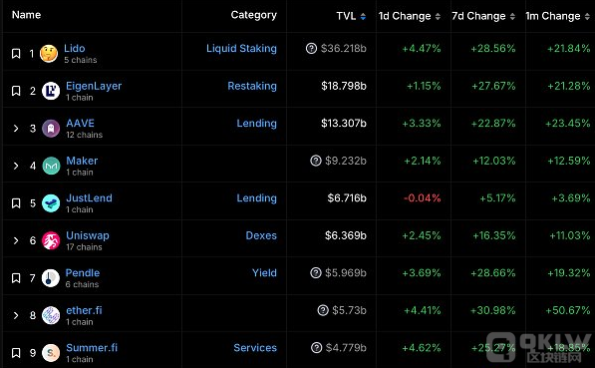Sort by 7d Change column
This screenshot has width=595, height=368.
click(x=483, y=16)
